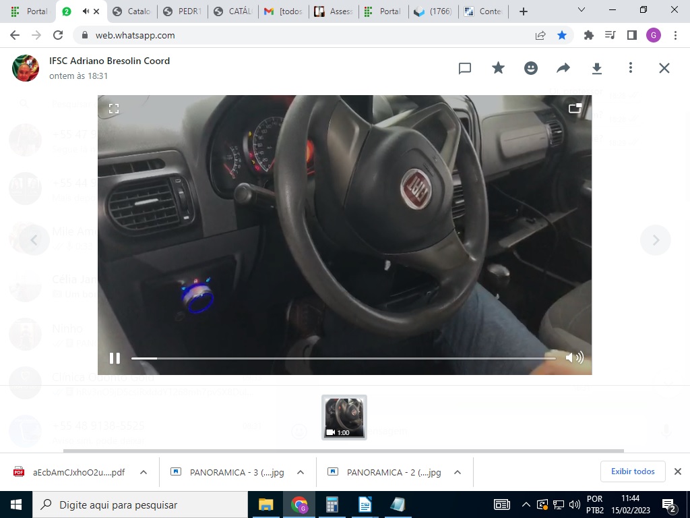Click the taskbar search box
Viewport: 690px width, 518px height.
[140, 505]
